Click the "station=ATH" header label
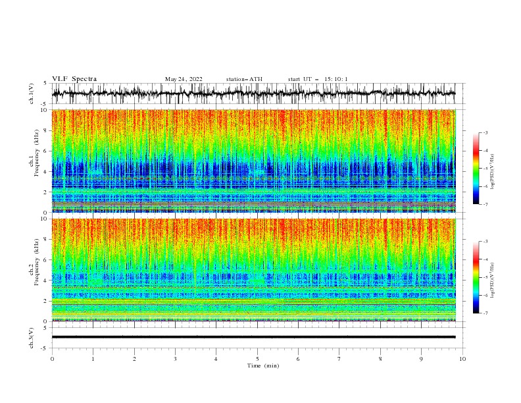 pos(244,79)
